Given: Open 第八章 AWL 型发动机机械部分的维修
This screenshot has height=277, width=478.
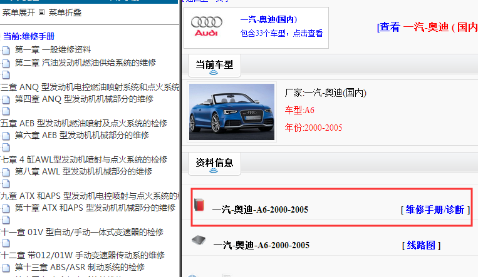Looking at the screenshot, I should (x=83, y=171).
